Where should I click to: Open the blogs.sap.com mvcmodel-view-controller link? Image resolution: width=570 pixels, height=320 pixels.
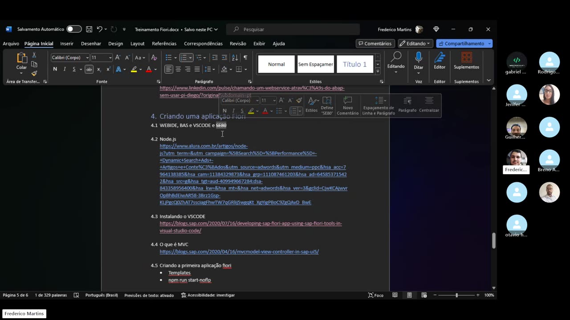(x=239, y=252)
